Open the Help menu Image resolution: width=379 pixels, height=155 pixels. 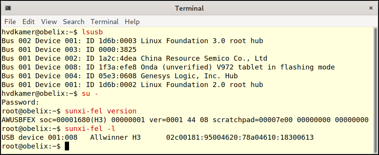132,22
